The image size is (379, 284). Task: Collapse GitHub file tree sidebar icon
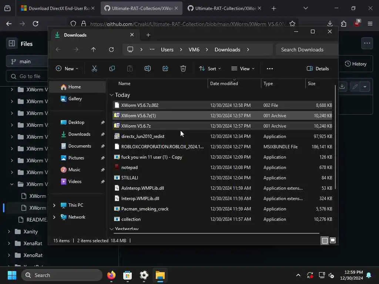tap(12, 44)
